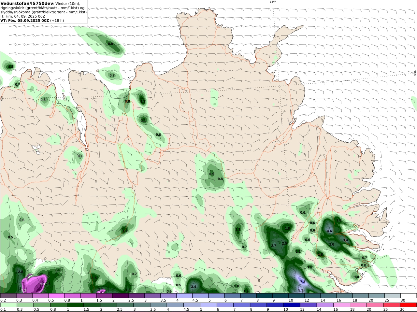
Task: Click the darkest green swatch between 1 and 1.5, bottom row
Action: coord(75,305)
